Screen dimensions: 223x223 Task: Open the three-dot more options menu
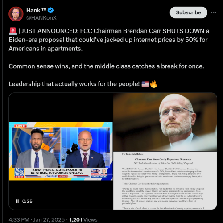pos(214,12)
